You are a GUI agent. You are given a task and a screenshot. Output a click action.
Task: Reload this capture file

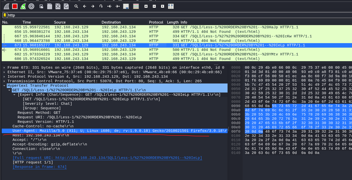pyautogui.click(x=66, y=6)
